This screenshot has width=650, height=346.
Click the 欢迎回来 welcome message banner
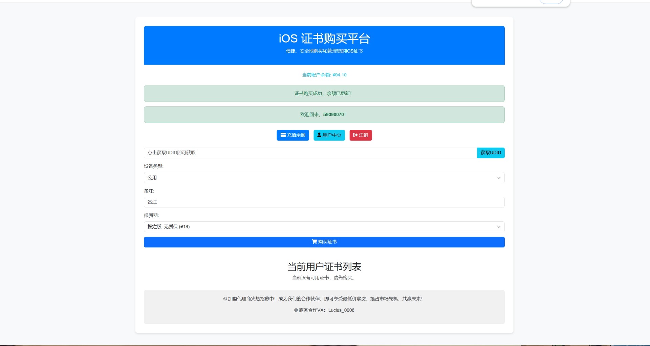tap(324, 115)
